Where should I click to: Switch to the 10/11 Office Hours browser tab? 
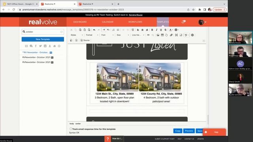pos(20,4)
